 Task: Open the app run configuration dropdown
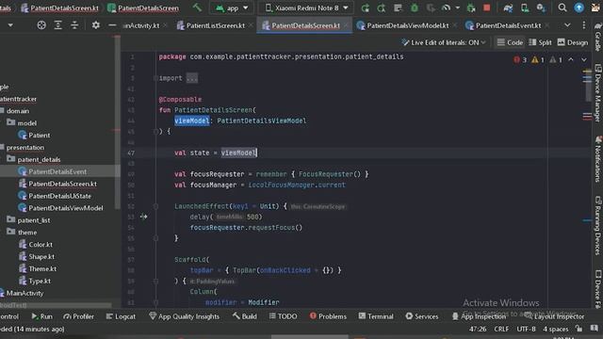[x=232, y=8]
